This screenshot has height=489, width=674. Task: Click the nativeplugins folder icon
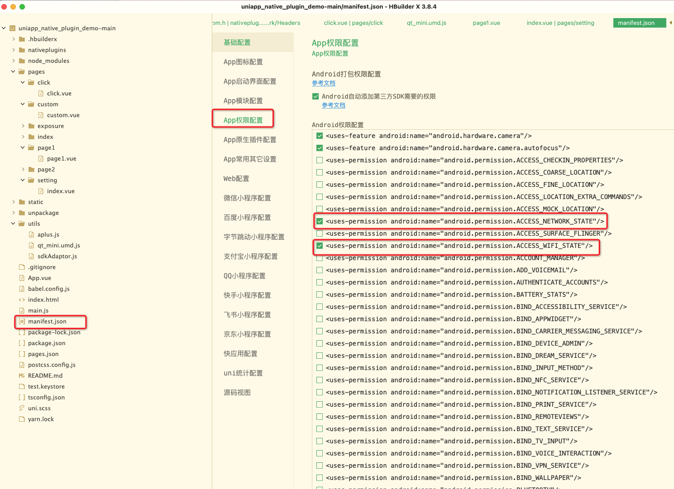point(22,50)
